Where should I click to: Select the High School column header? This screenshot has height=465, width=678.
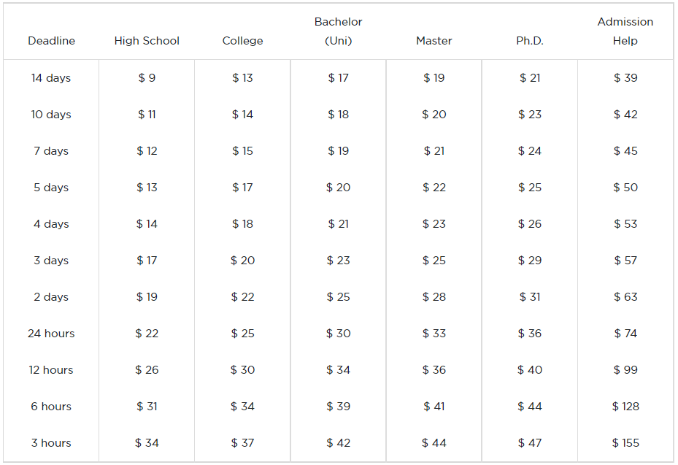pyautogui.click(x=147, y=41)
